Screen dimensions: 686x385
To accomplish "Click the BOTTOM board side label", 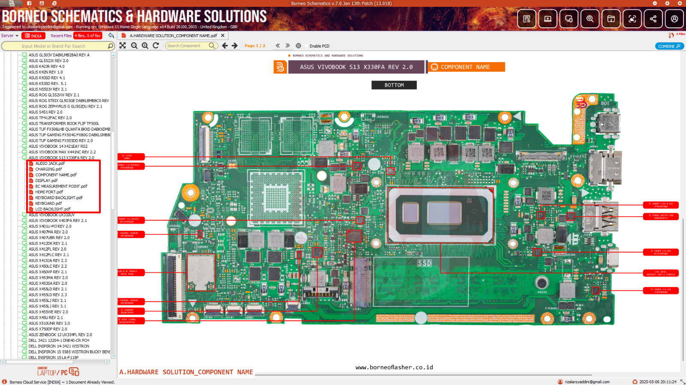I will [394, 85].
